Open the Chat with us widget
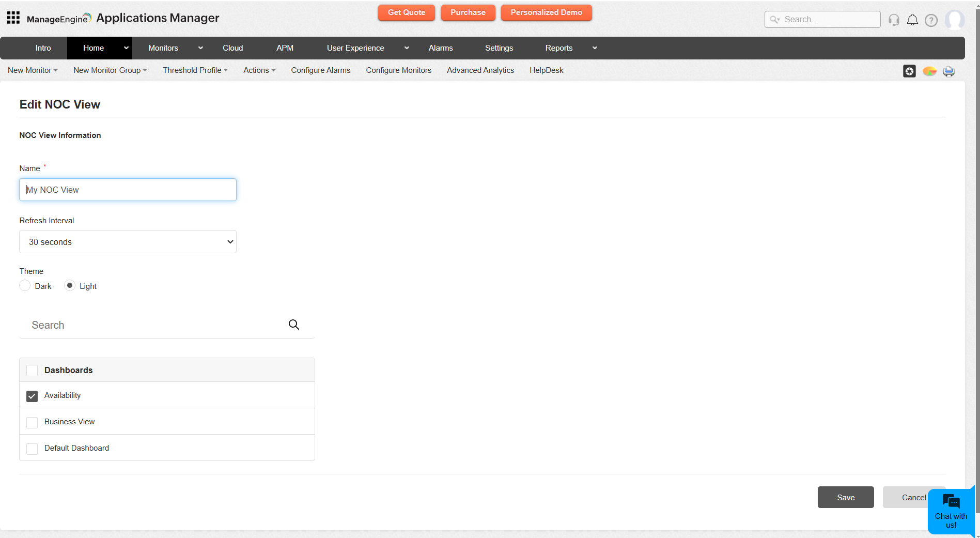Screen dimensions: 980x538 click(951, 512)
